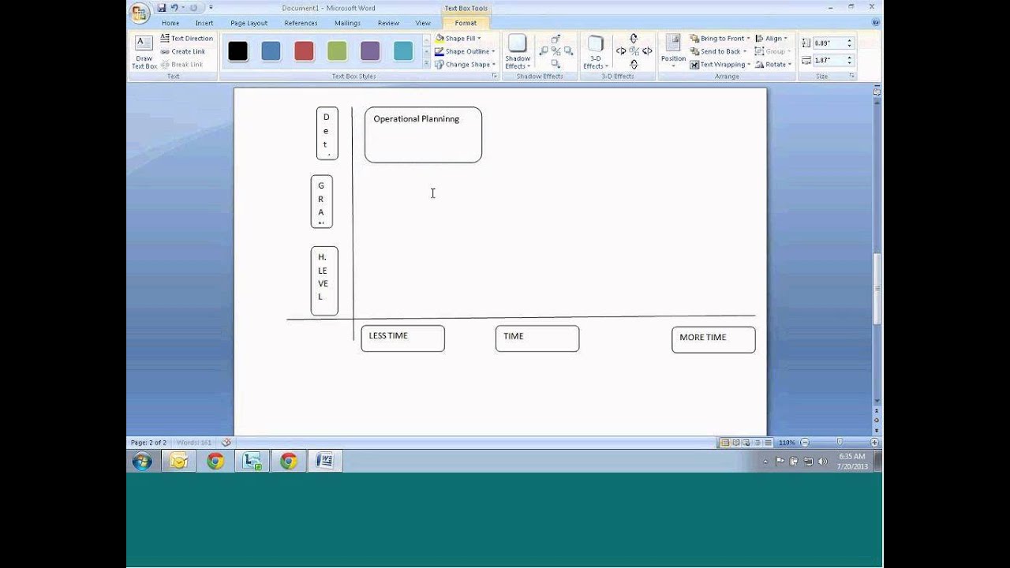
Task: Tilt 3-D effect left
Action: click(x=621, y=51)
